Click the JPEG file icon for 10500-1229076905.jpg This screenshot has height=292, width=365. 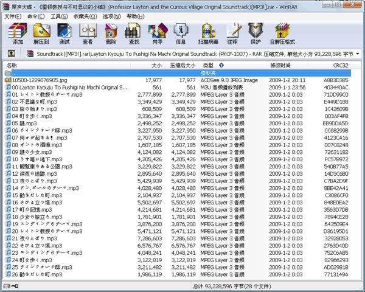click(x=8, y=80)
